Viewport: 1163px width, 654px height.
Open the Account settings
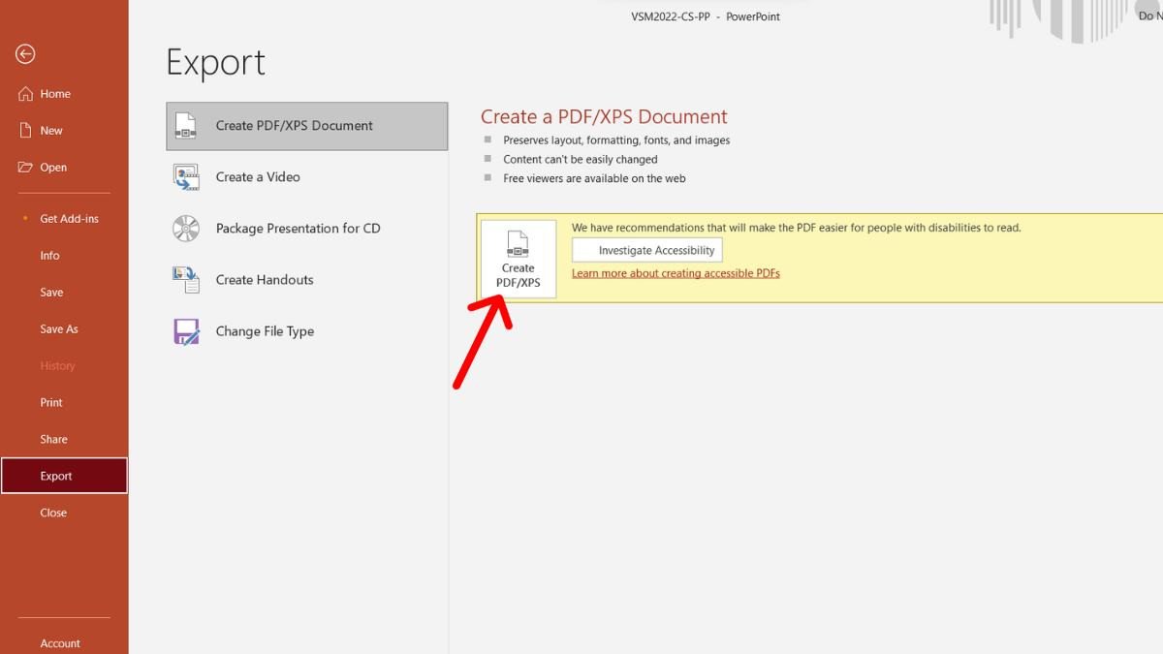60,642
